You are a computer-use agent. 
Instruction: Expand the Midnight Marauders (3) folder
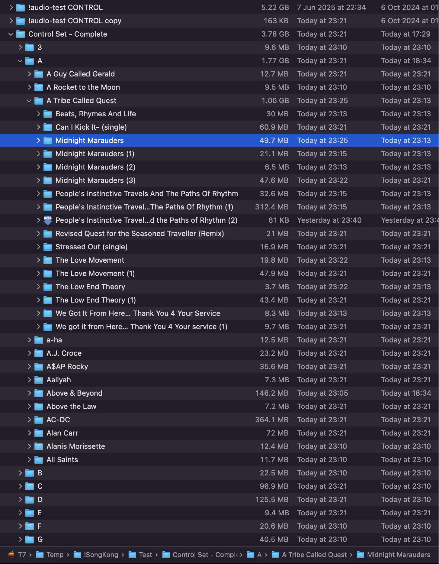38,180
